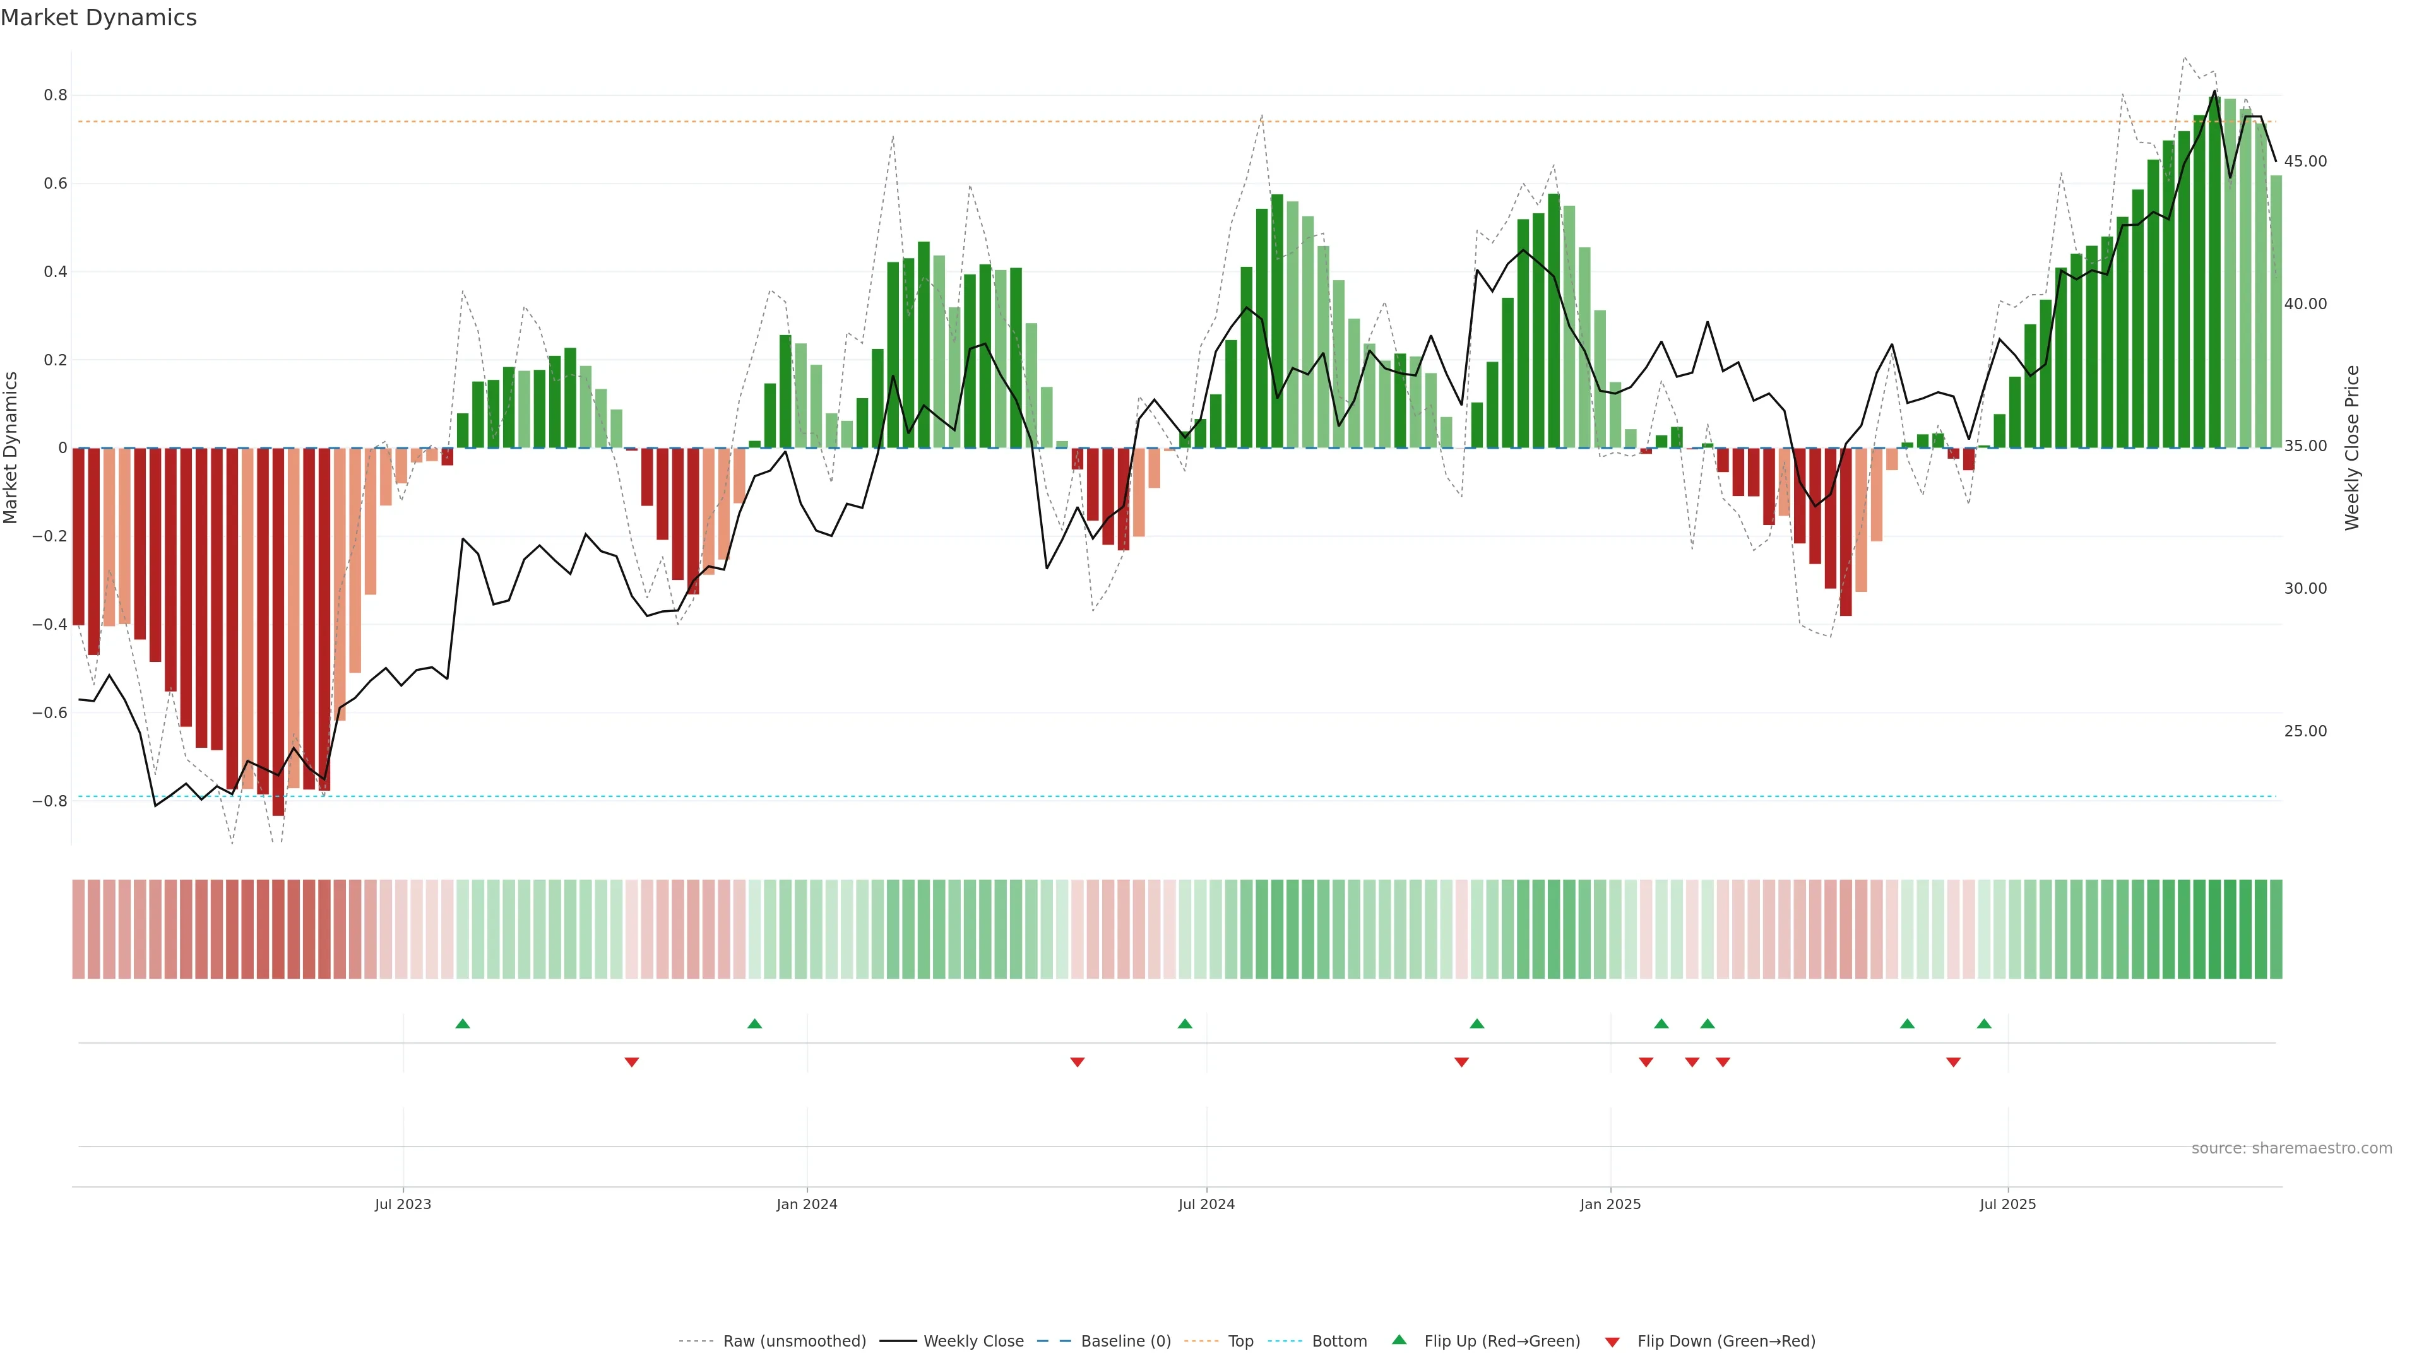The image size is (2424, 1363).
Task: Click the last flip-up triangle before Jul 2025
Action: 1983,1024
